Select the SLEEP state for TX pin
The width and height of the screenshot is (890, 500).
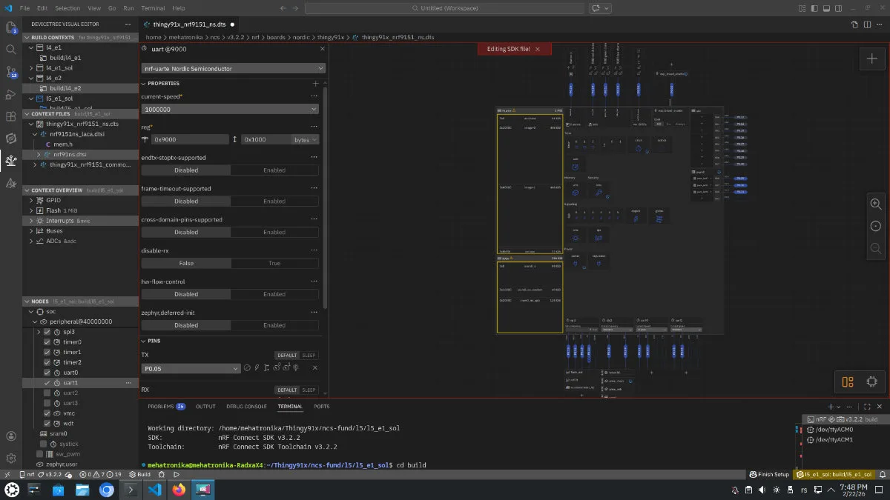309,356
